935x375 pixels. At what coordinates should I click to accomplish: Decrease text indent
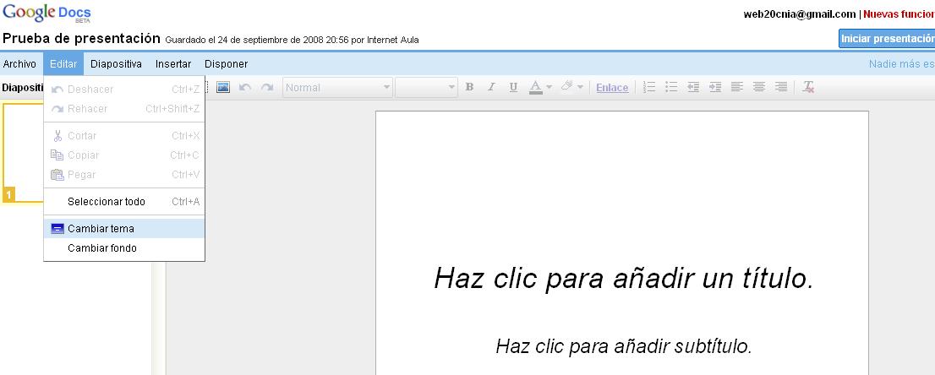[x=693, y=87]
